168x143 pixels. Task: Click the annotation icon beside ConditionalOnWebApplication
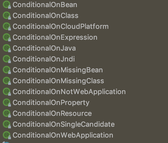coord(6,135)
